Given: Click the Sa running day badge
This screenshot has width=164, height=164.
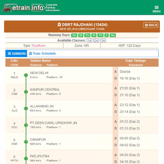Looking at the screenshot, I should 113,35.
